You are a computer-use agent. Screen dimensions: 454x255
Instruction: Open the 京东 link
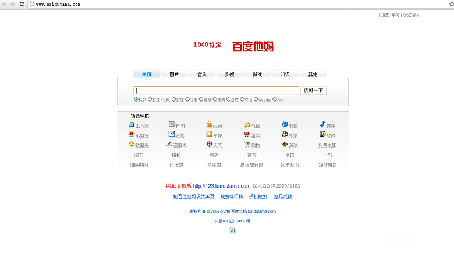tap(251, 155)
